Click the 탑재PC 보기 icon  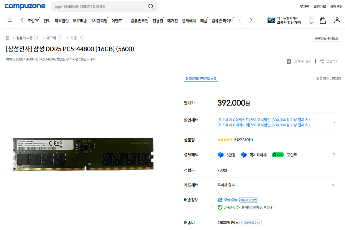tap(289, 61)
